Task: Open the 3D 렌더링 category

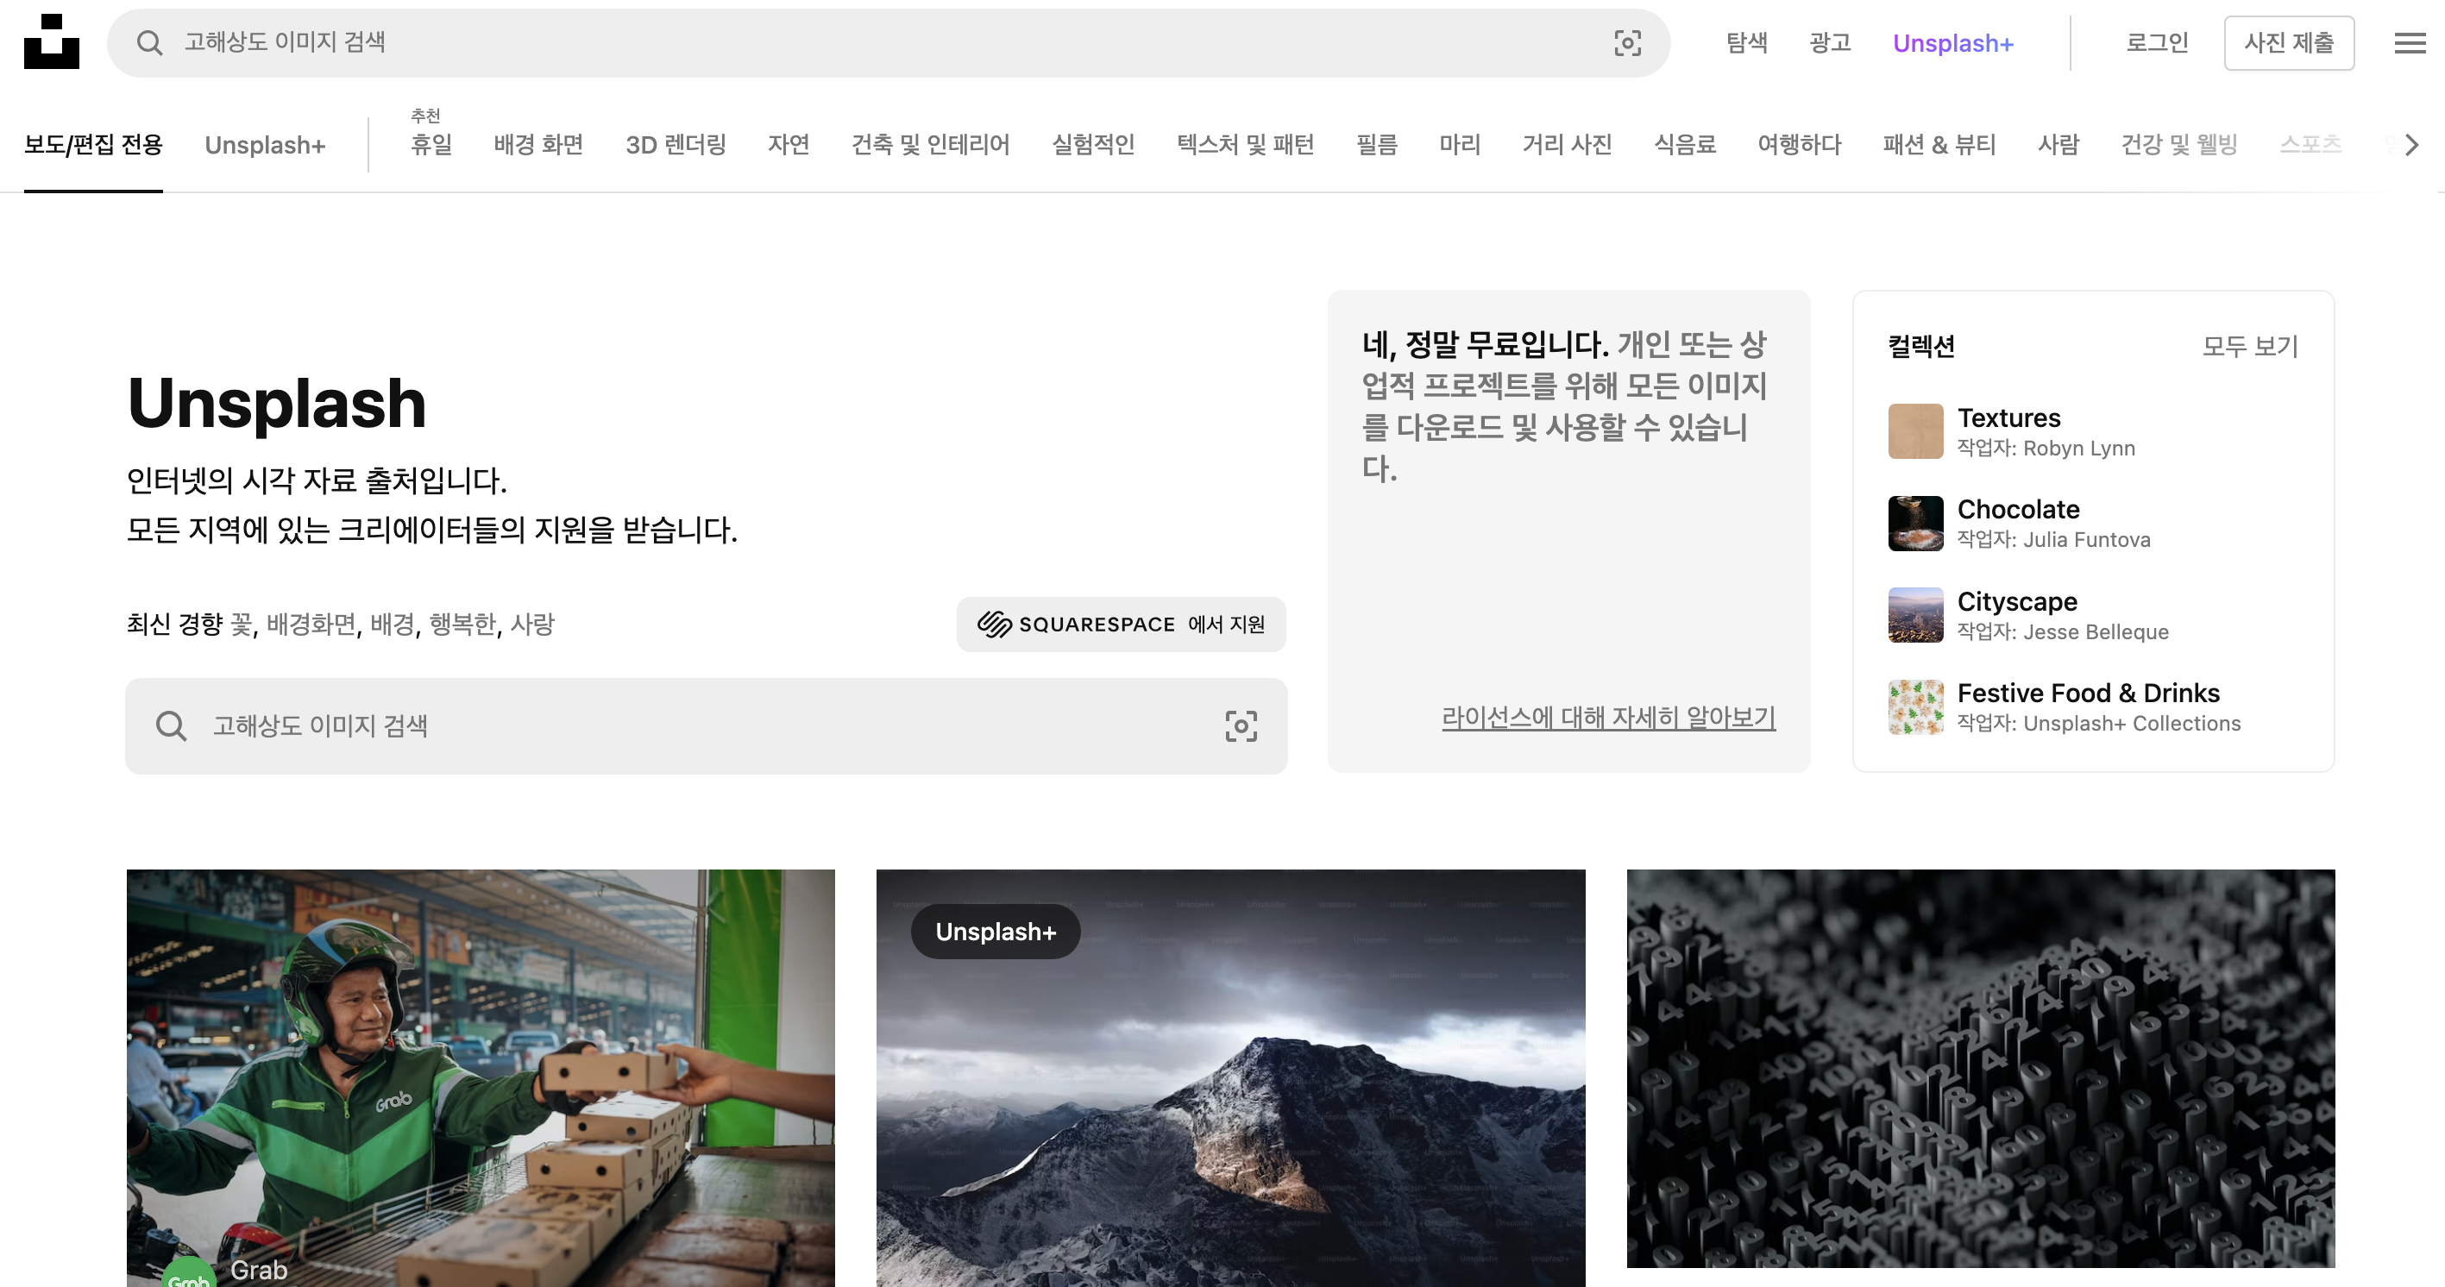Action: click(675, 145)
